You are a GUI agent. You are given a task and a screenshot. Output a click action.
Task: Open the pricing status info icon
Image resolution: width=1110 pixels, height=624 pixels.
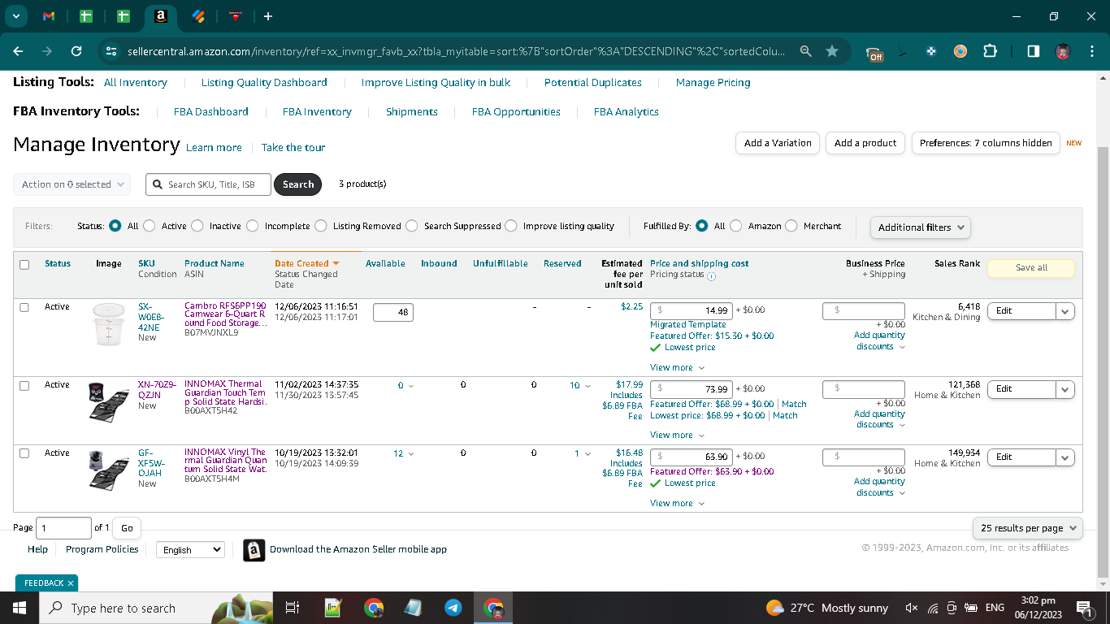pyautogui.click(x=711, y=276)
